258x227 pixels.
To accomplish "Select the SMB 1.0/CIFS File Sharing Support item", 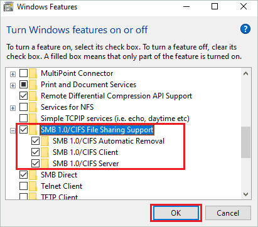I will [x=97, y=130].
